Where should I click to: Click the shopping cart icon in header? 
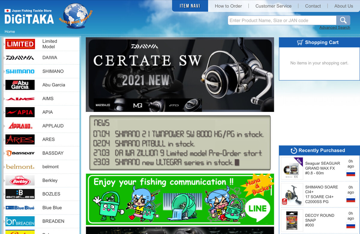(x=300, y=43)
